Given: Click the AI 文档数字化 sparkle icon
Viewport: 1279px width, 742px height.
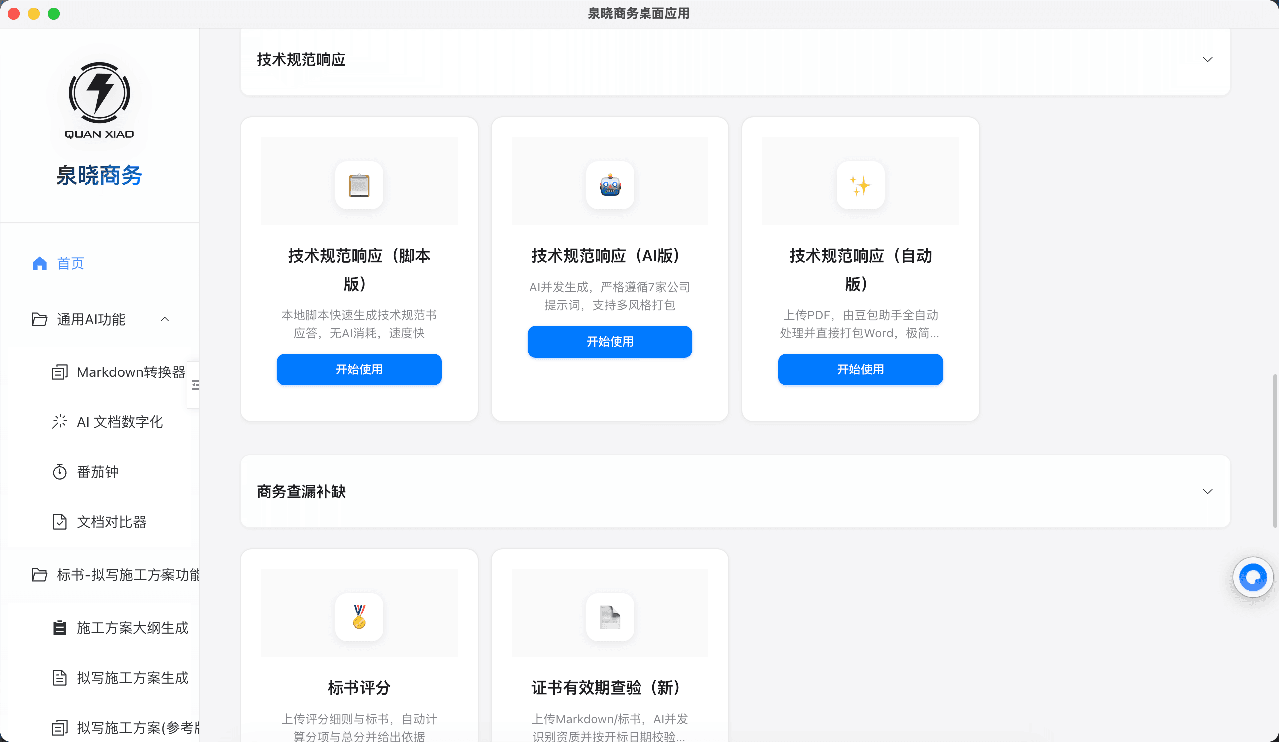Looking at the screenshot, I should (x=60, y=422).
